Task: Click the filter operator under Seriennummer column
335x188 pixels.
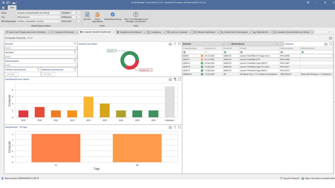Action: coord(281,52)
